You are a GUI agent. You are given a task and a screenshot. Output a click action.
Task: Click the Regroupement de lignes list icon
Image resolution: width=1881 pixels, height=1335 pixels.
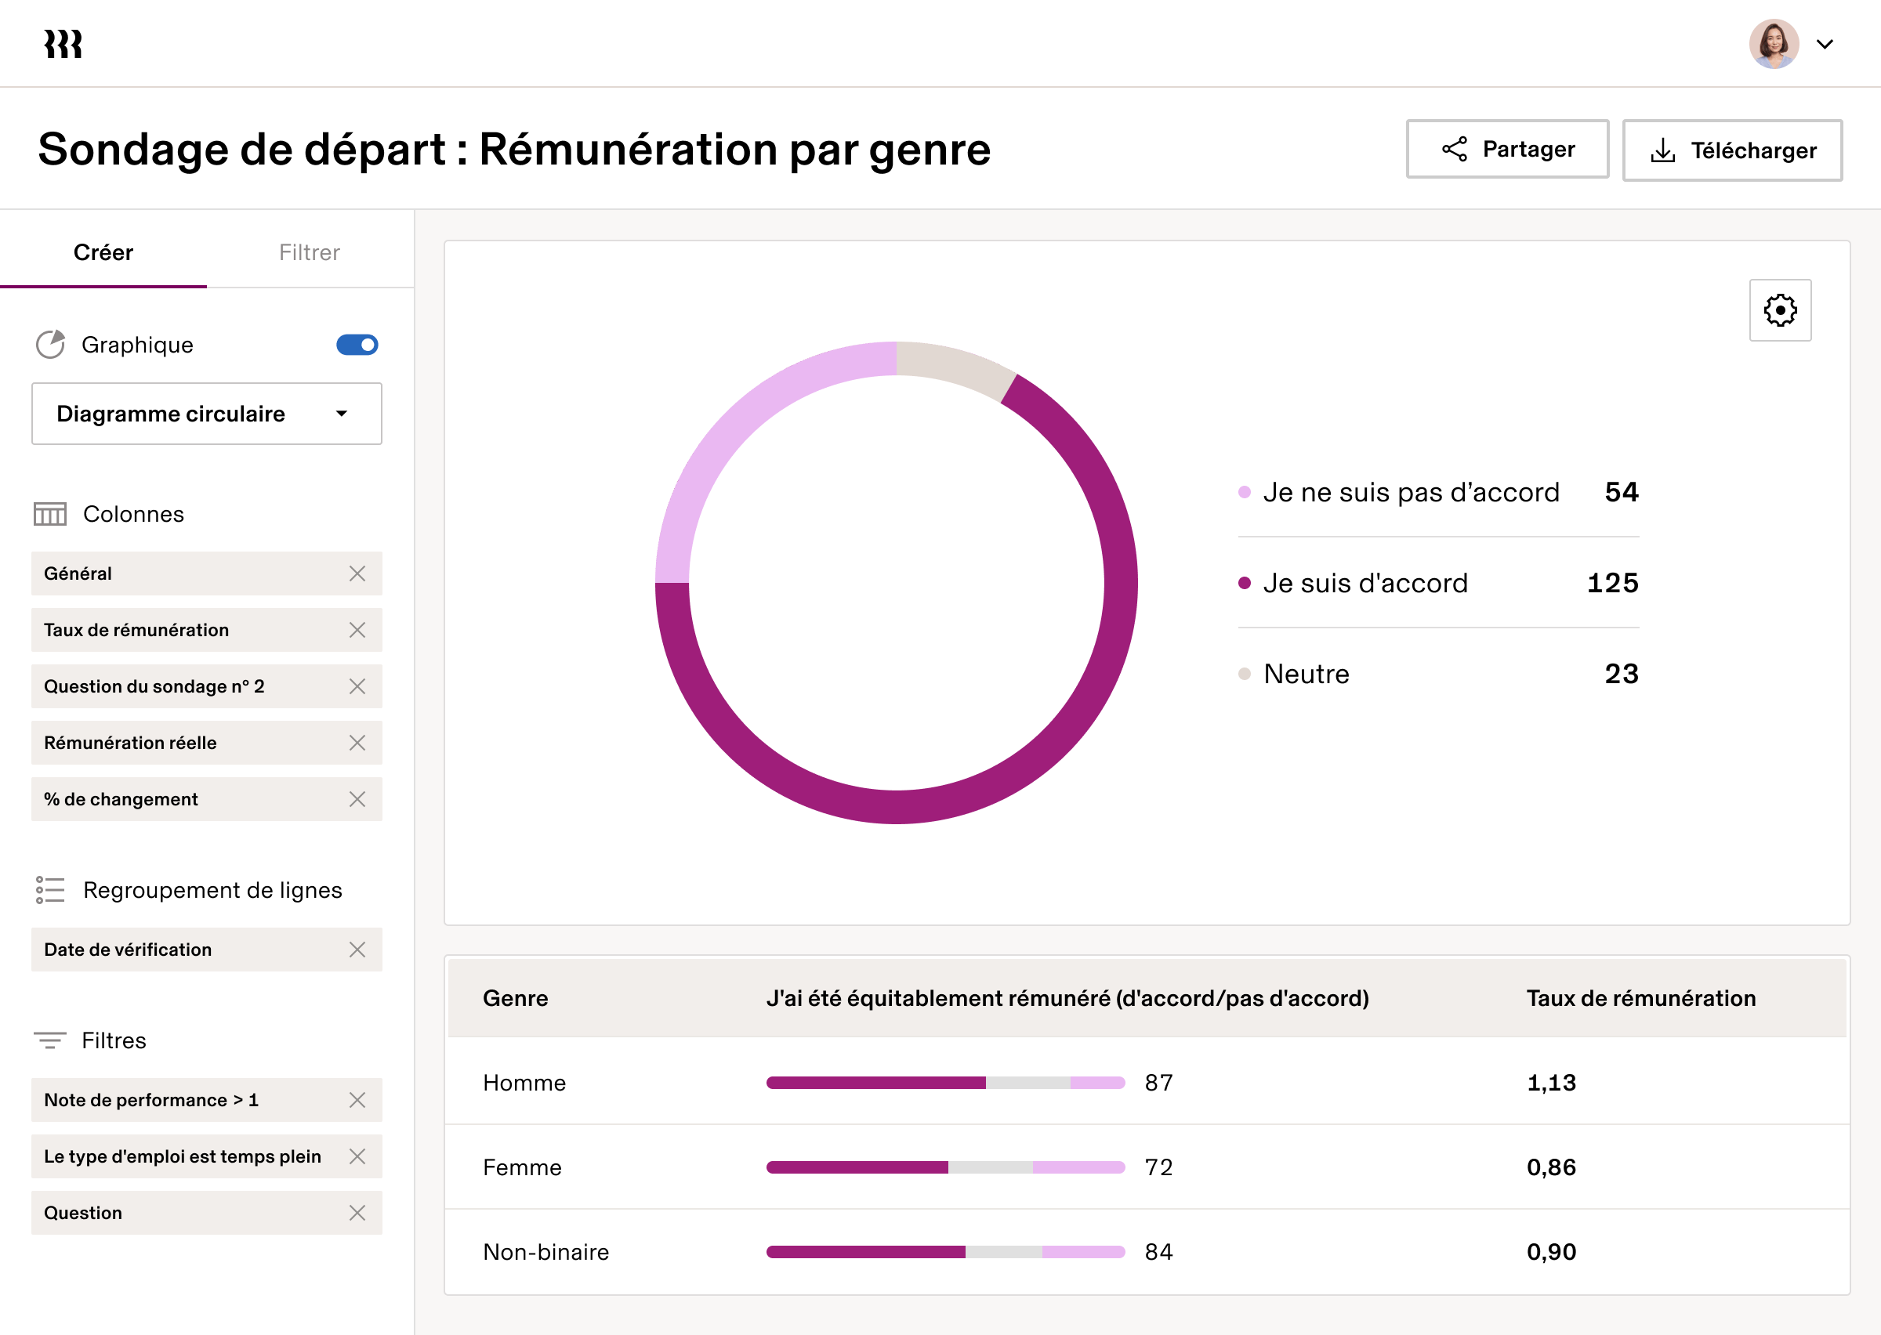50,889
